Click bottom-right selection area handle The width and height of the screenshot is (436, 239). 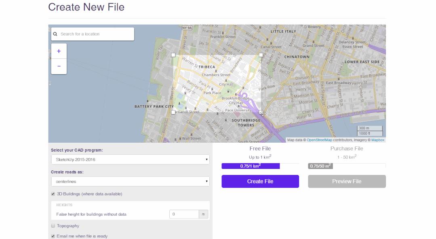[261, 112]
